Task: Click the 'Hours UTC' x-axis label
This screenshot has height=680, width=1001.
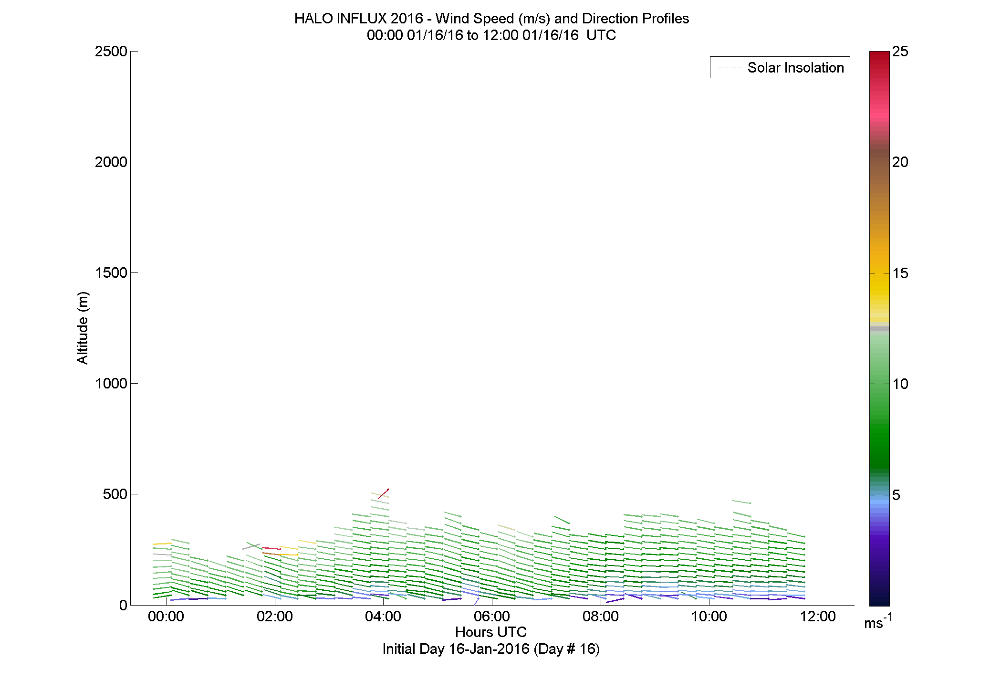Action: 491,632
